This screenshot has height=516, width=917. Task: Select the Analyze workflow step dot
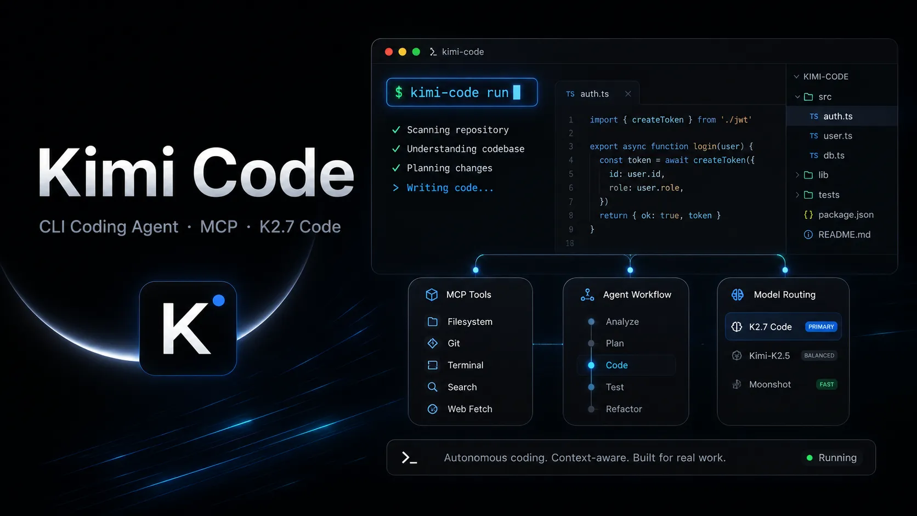(x=591, y=322)
